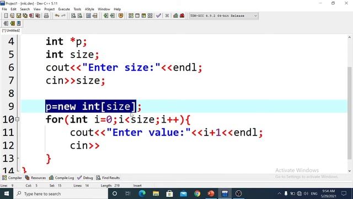Open the Project menu
Image resolution: width=353 pixels, height=199 pixels.
pos(49,9)
